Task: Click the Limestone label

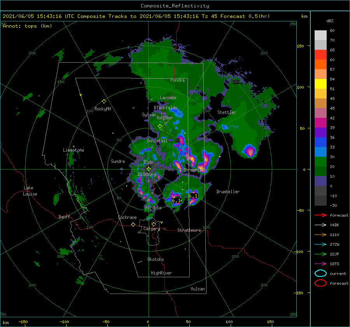Action: tap(73, 150)
